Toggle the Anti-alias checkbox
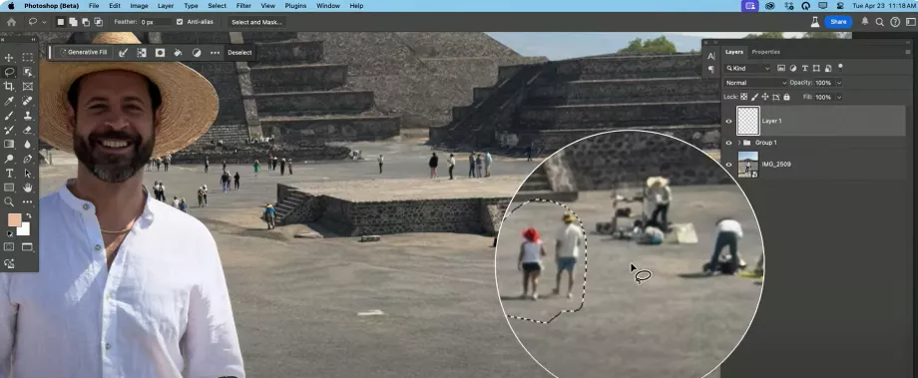 tap(180, 22)
